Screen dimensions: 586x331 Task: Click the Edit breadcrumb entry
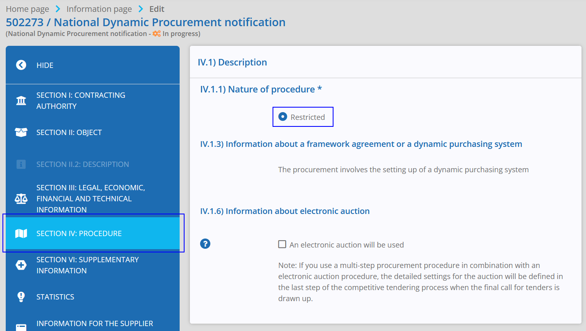point(157,9)
